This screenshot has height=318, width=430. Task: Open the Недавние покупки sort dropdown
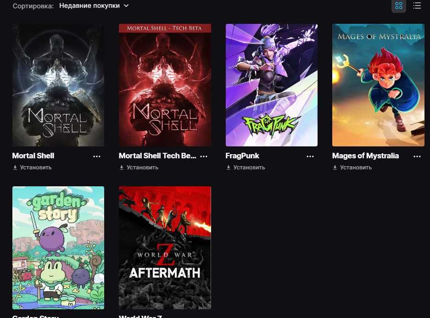94,6
